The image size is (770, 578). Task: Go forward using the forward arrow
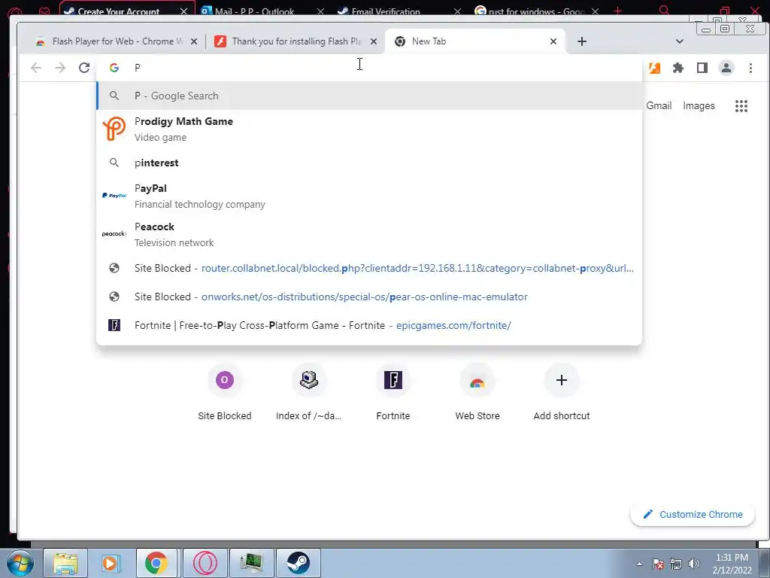click(60, 68)
